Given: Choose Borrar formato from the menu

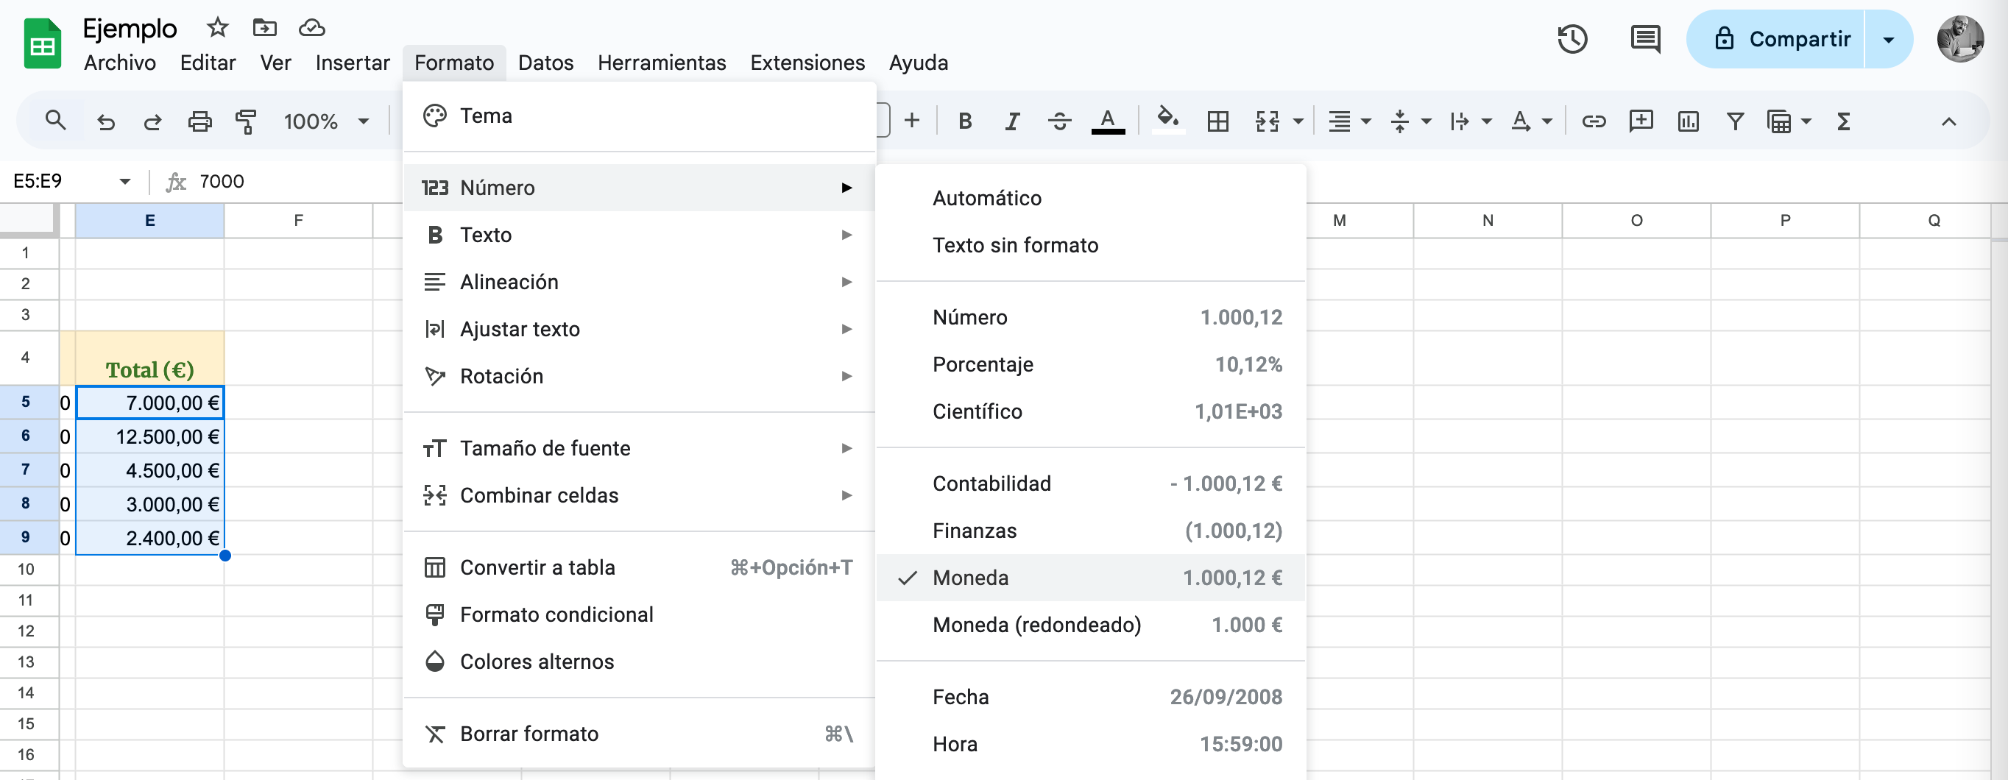Looking at the screenshot, I should click(x=528, y=733).
